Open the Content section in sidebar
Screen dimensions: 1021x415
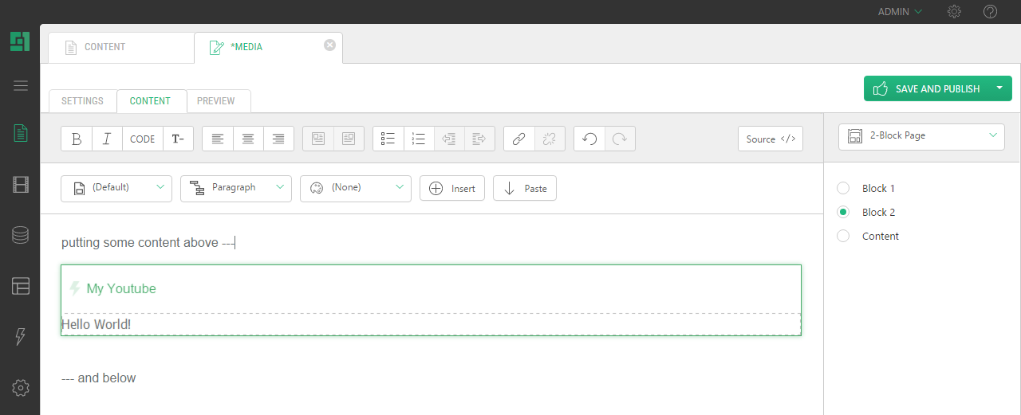click(x=21, y=133)
